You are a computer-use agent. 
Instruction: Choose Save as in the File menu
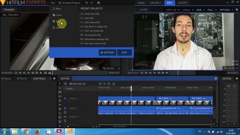click(58, 28)
